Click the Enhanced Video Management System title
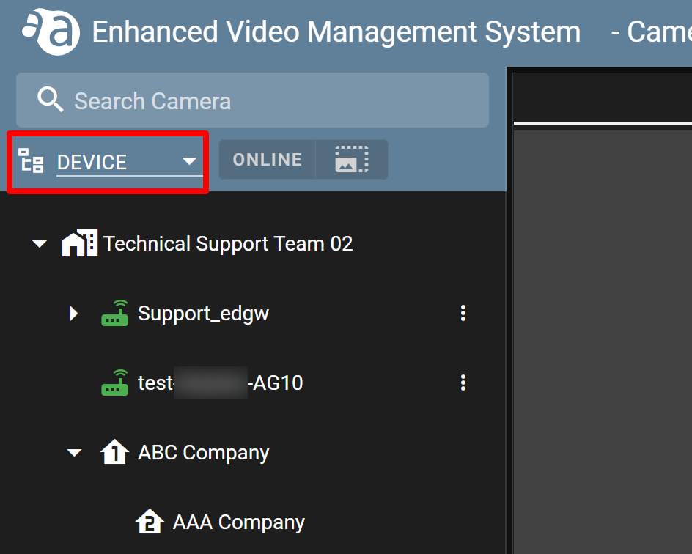This screenshot has height=554, width=692. point(336,32)
